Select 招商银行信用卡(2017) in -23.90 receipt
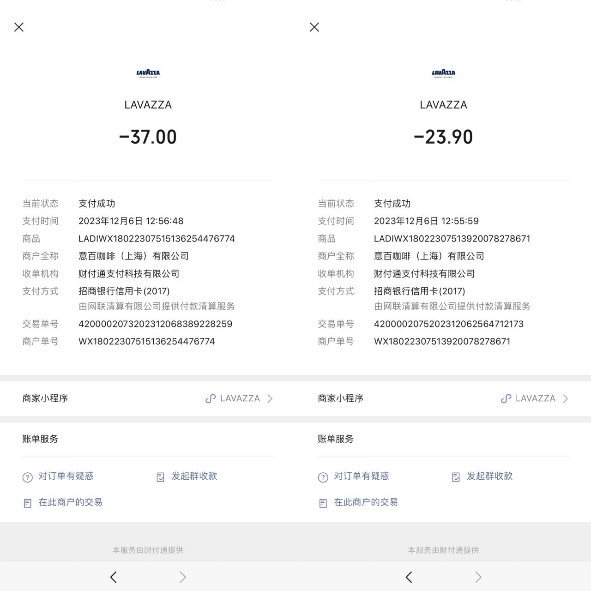The height and width of the screenshot is (591, 591). point(420,291)
